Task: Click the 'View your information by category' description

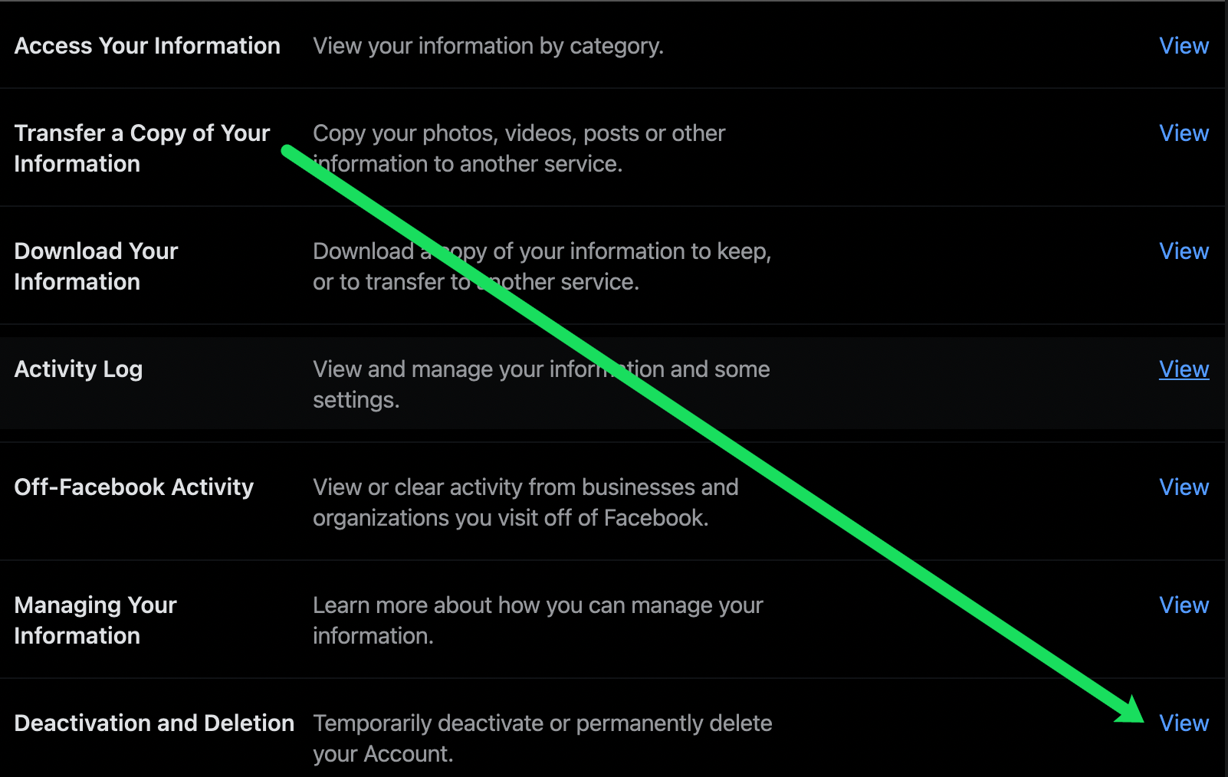Action: point(488,46)
